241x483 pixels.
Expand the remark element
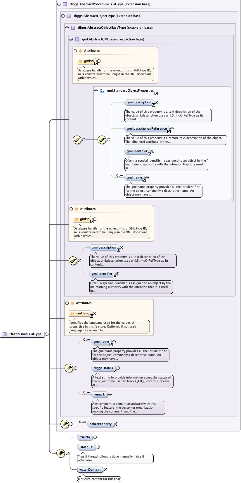click(x=110, y=395)
